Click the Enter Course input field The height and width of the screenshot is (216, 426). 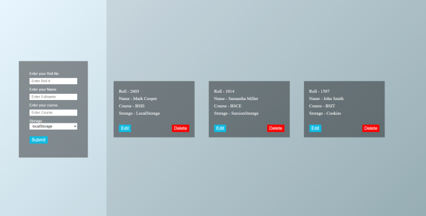[x=53, y=113]
